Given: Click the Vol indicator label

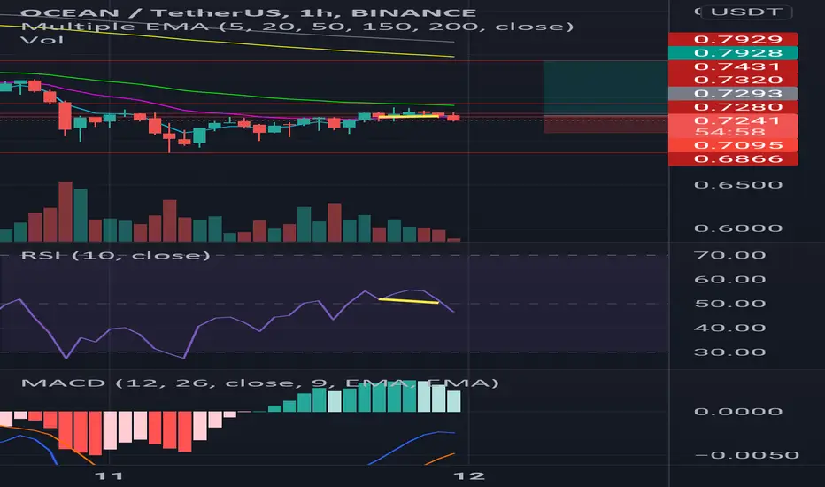Looking at the screenshot, I should (x=42, y=40).
